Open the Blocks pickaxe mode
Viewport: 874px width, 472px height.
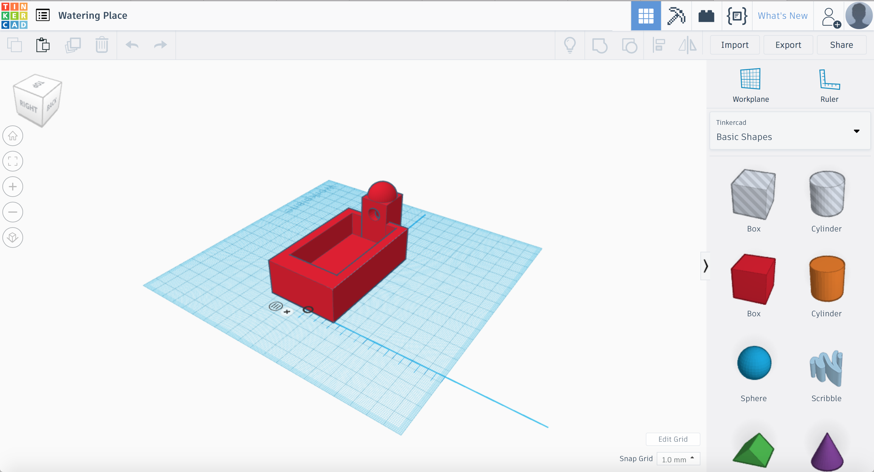click(x=676, y=15)
